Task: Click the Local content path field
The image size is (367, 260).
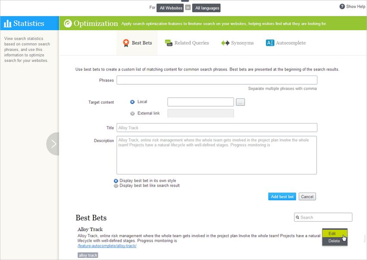Action: tap(201, 102)
